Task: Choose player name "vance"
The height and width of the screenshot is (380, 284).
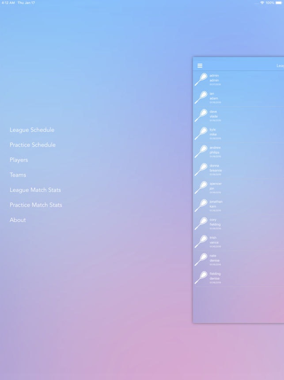Action: [214, 242]
